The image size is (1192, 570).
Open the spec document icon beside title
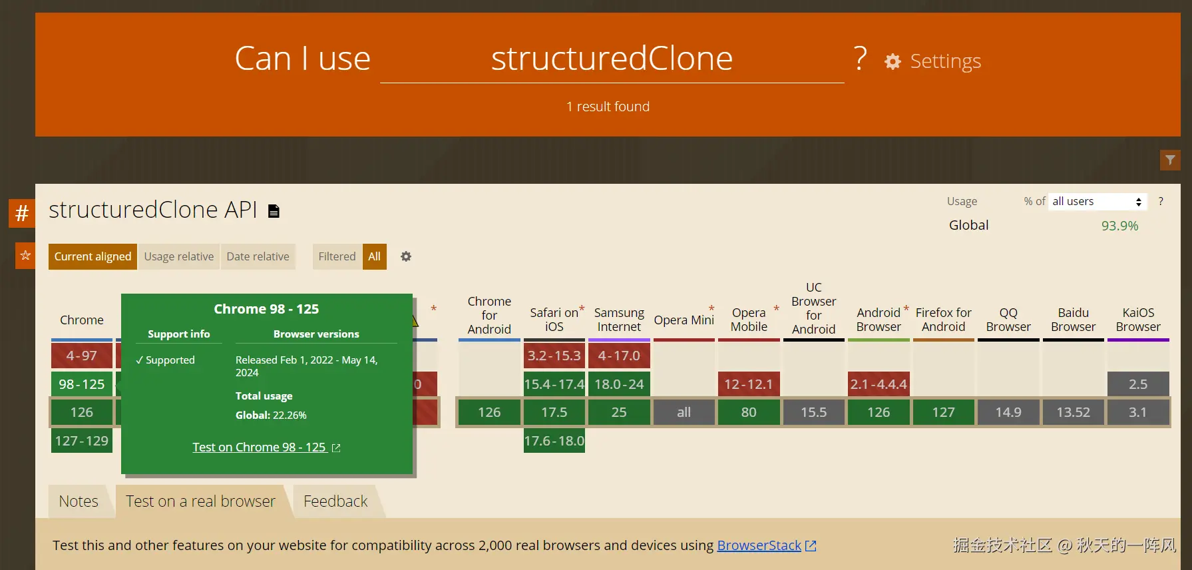274,211
